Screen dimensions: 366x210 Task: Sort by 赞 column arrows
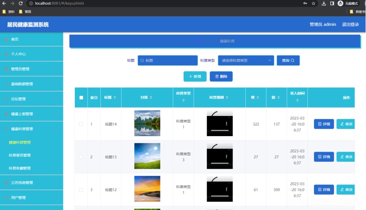[x=258, y=98]
